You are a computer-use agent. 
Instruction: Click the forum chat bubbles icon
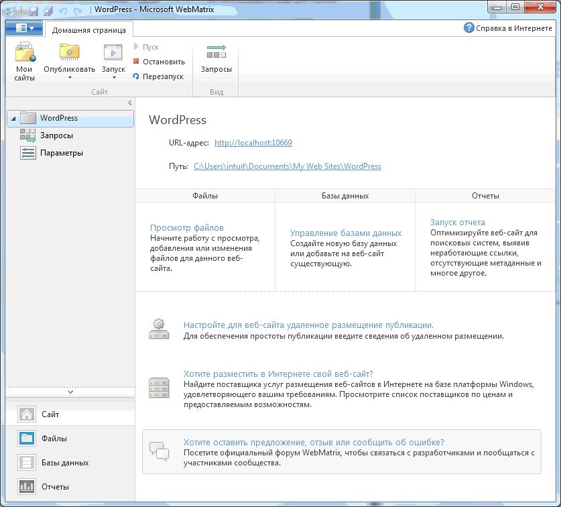coord(160,451)
